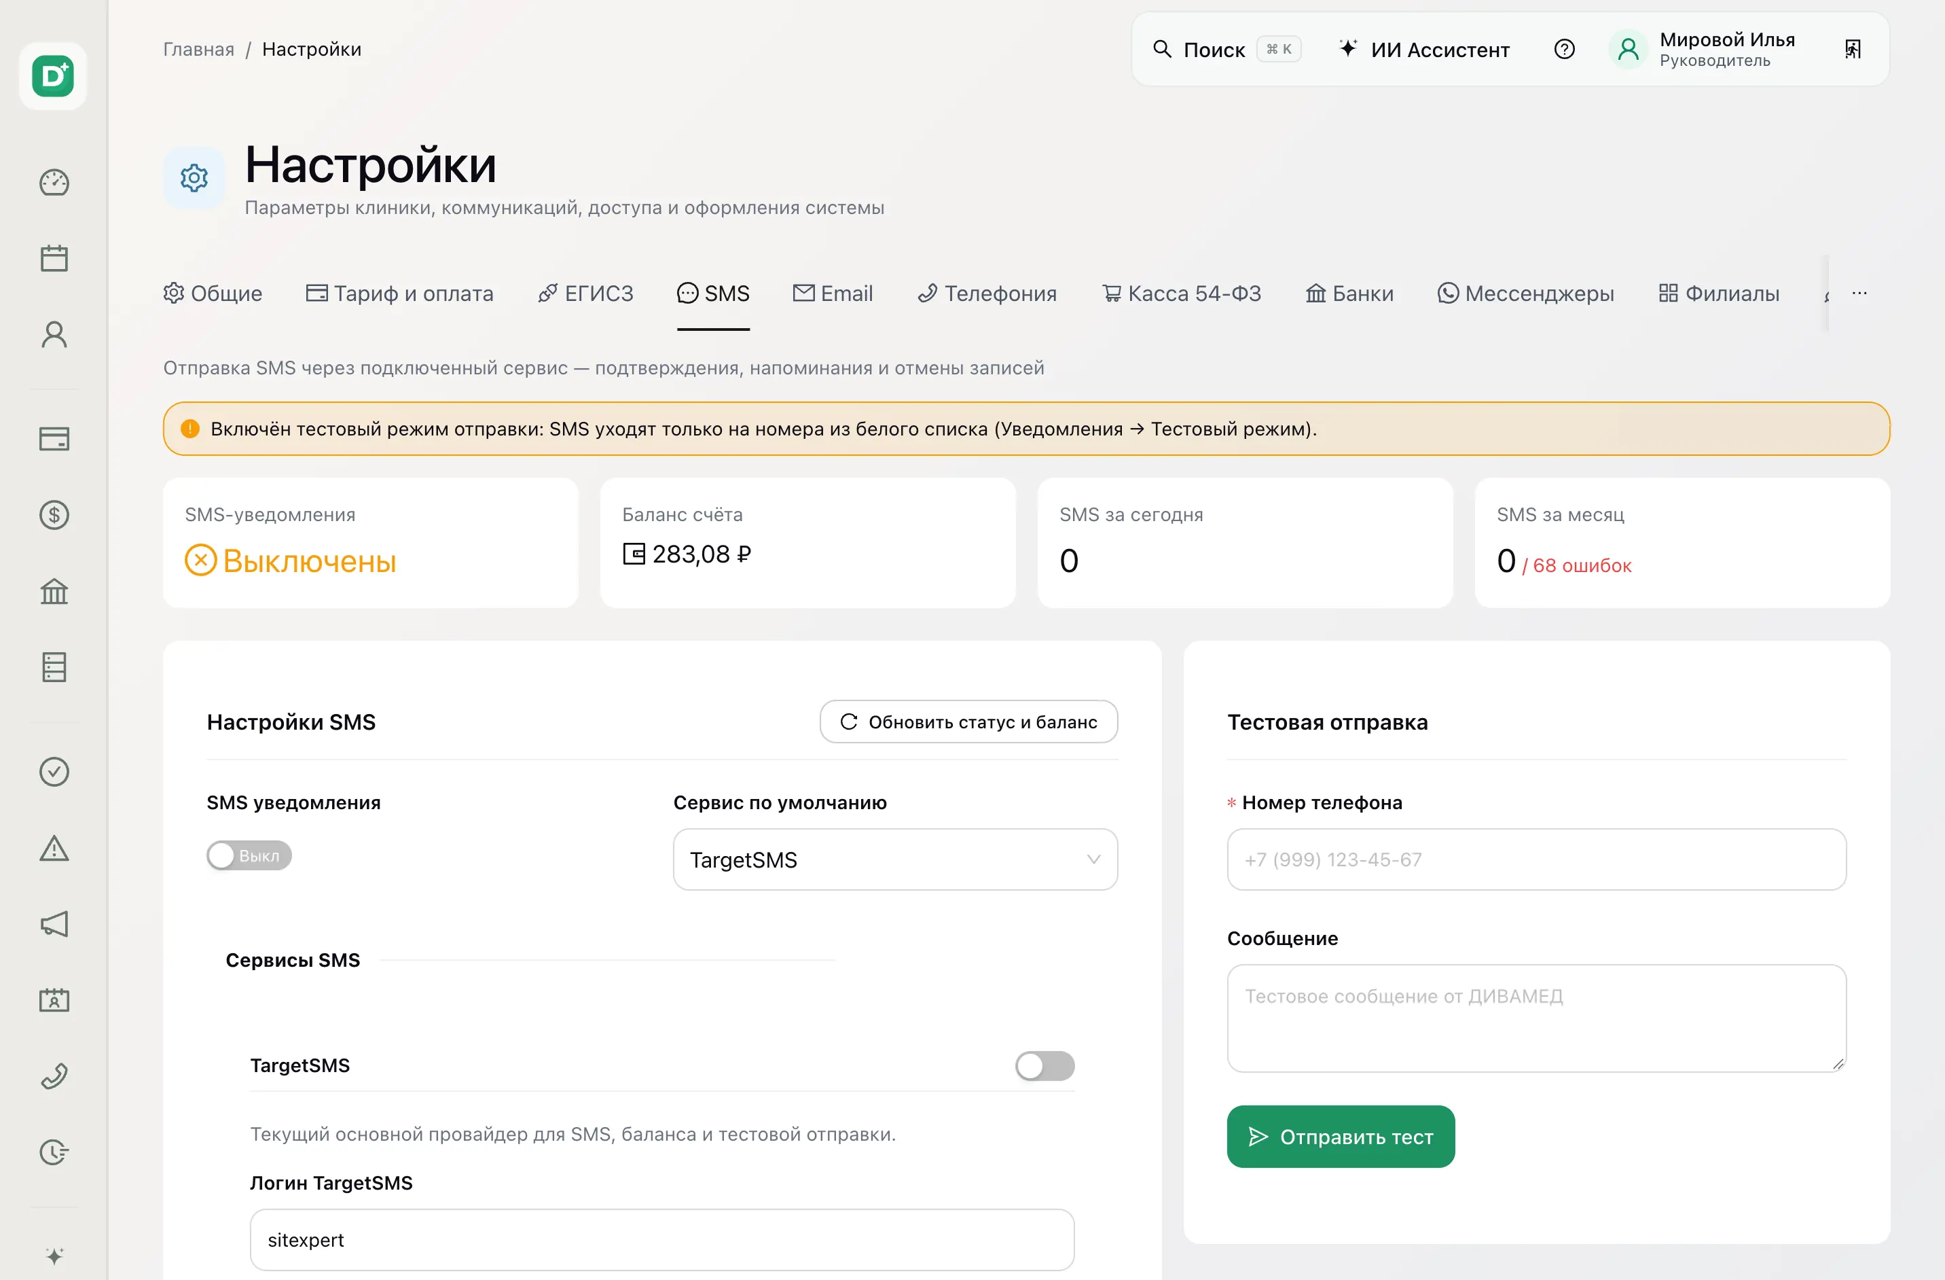Open the megaphone marketing icon in sidebar
Screen dimensions: 1945x1280
point(54,923)
